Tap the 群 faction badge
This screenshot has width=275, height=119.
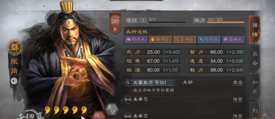pos(15,47)
